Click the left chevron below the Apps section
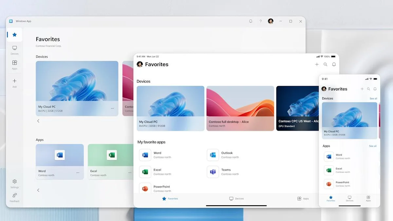The height and width of the screenshot is (221, 393). 38,190
